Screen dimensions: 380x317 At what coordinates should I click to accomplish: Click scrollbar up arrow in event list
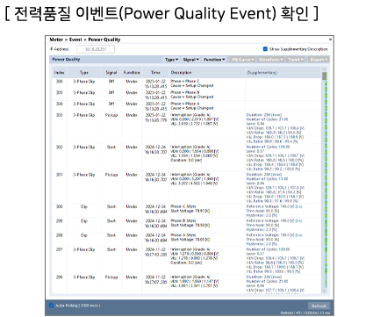point(324,69)
